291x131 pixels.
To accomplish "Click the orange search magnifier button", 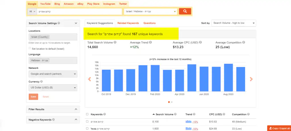I will (185, 11).
